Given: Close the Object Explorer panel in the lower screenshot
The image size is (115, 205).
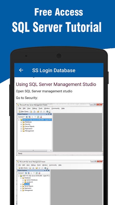Looking at the screenshot, I should pos(49,170).
